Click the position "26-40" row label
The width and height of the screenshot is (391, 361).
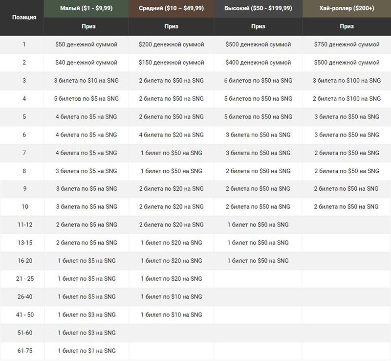coord(24,297)
